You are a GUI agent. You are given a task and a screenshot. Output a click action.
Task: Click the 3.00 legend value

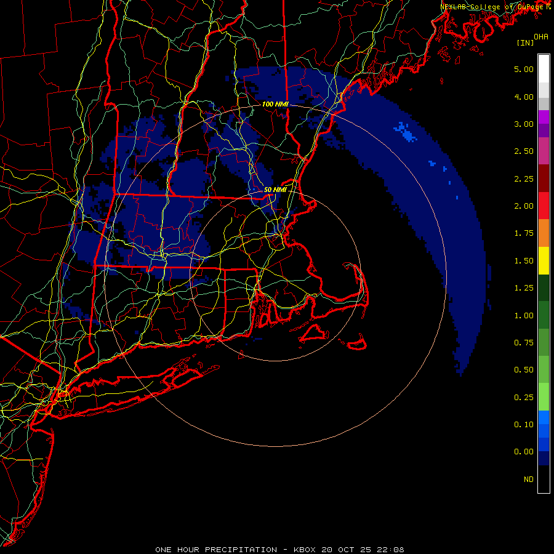point(524,124)
